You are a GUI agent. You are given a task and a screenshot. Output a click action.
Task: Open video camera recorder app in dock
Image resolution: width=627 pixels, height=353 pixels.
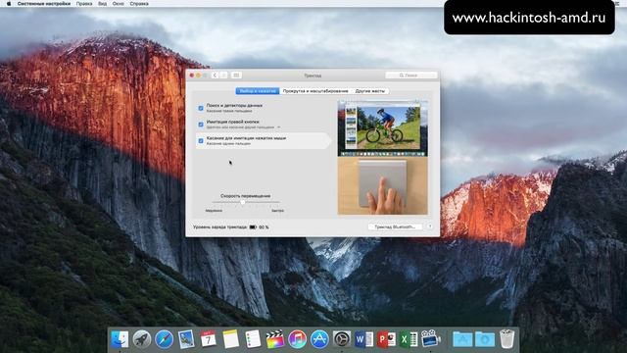(431, 339)
